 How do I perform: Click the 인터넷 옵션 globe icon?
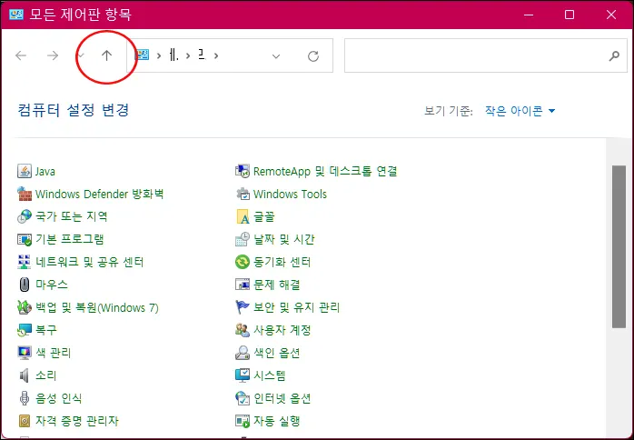point(243,398)
